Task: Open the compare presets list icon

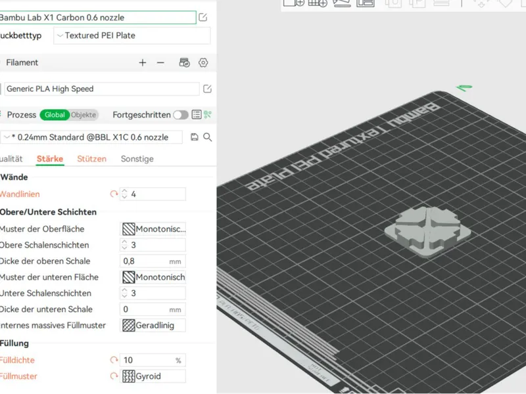Action: point(197,114)
